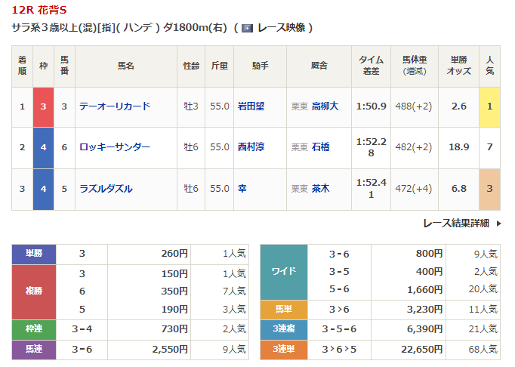This screenshot has width=515, height=367.
Task: Click the red frame number 3 cell
Action: (43, 106)
